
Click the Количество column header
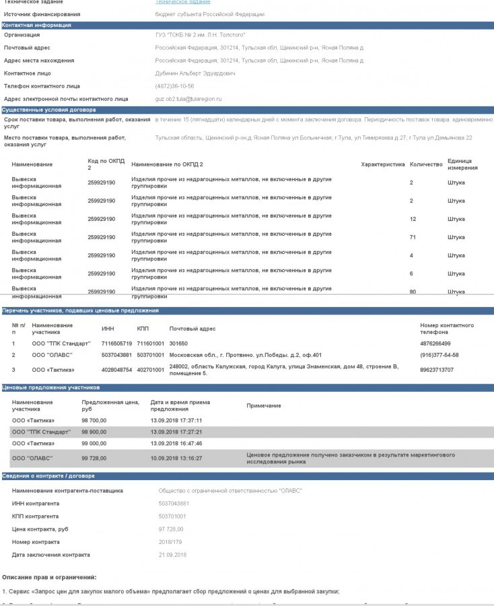tap(425, 164)
